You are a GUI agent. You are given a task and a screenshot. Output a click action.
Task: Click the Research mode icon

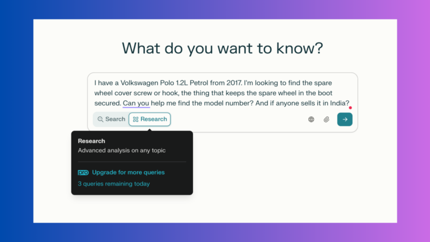click(135, 119)
